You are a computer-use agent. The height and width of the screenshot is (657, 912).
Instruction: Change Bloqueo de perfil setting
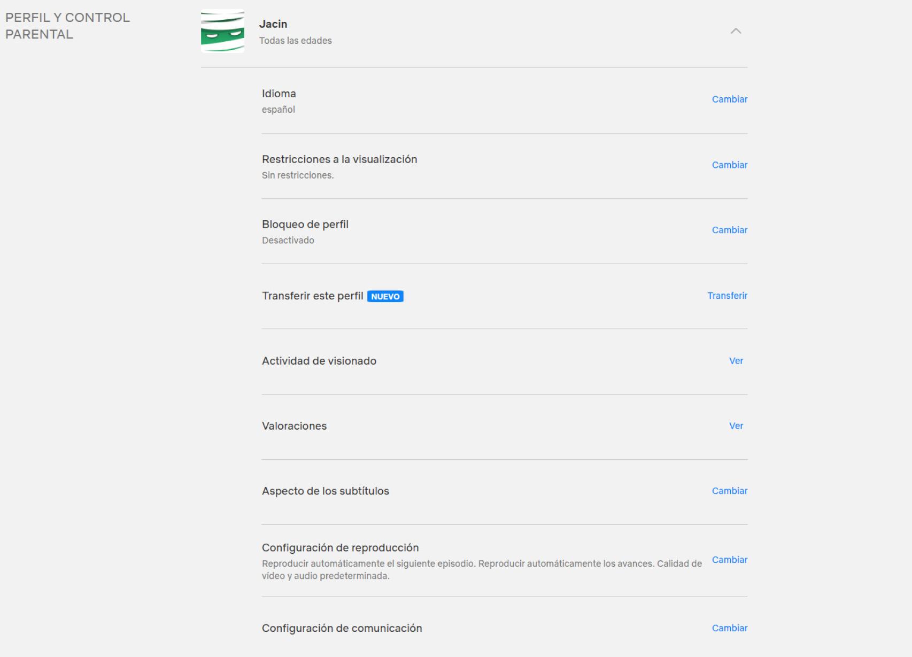click(729, 230)
